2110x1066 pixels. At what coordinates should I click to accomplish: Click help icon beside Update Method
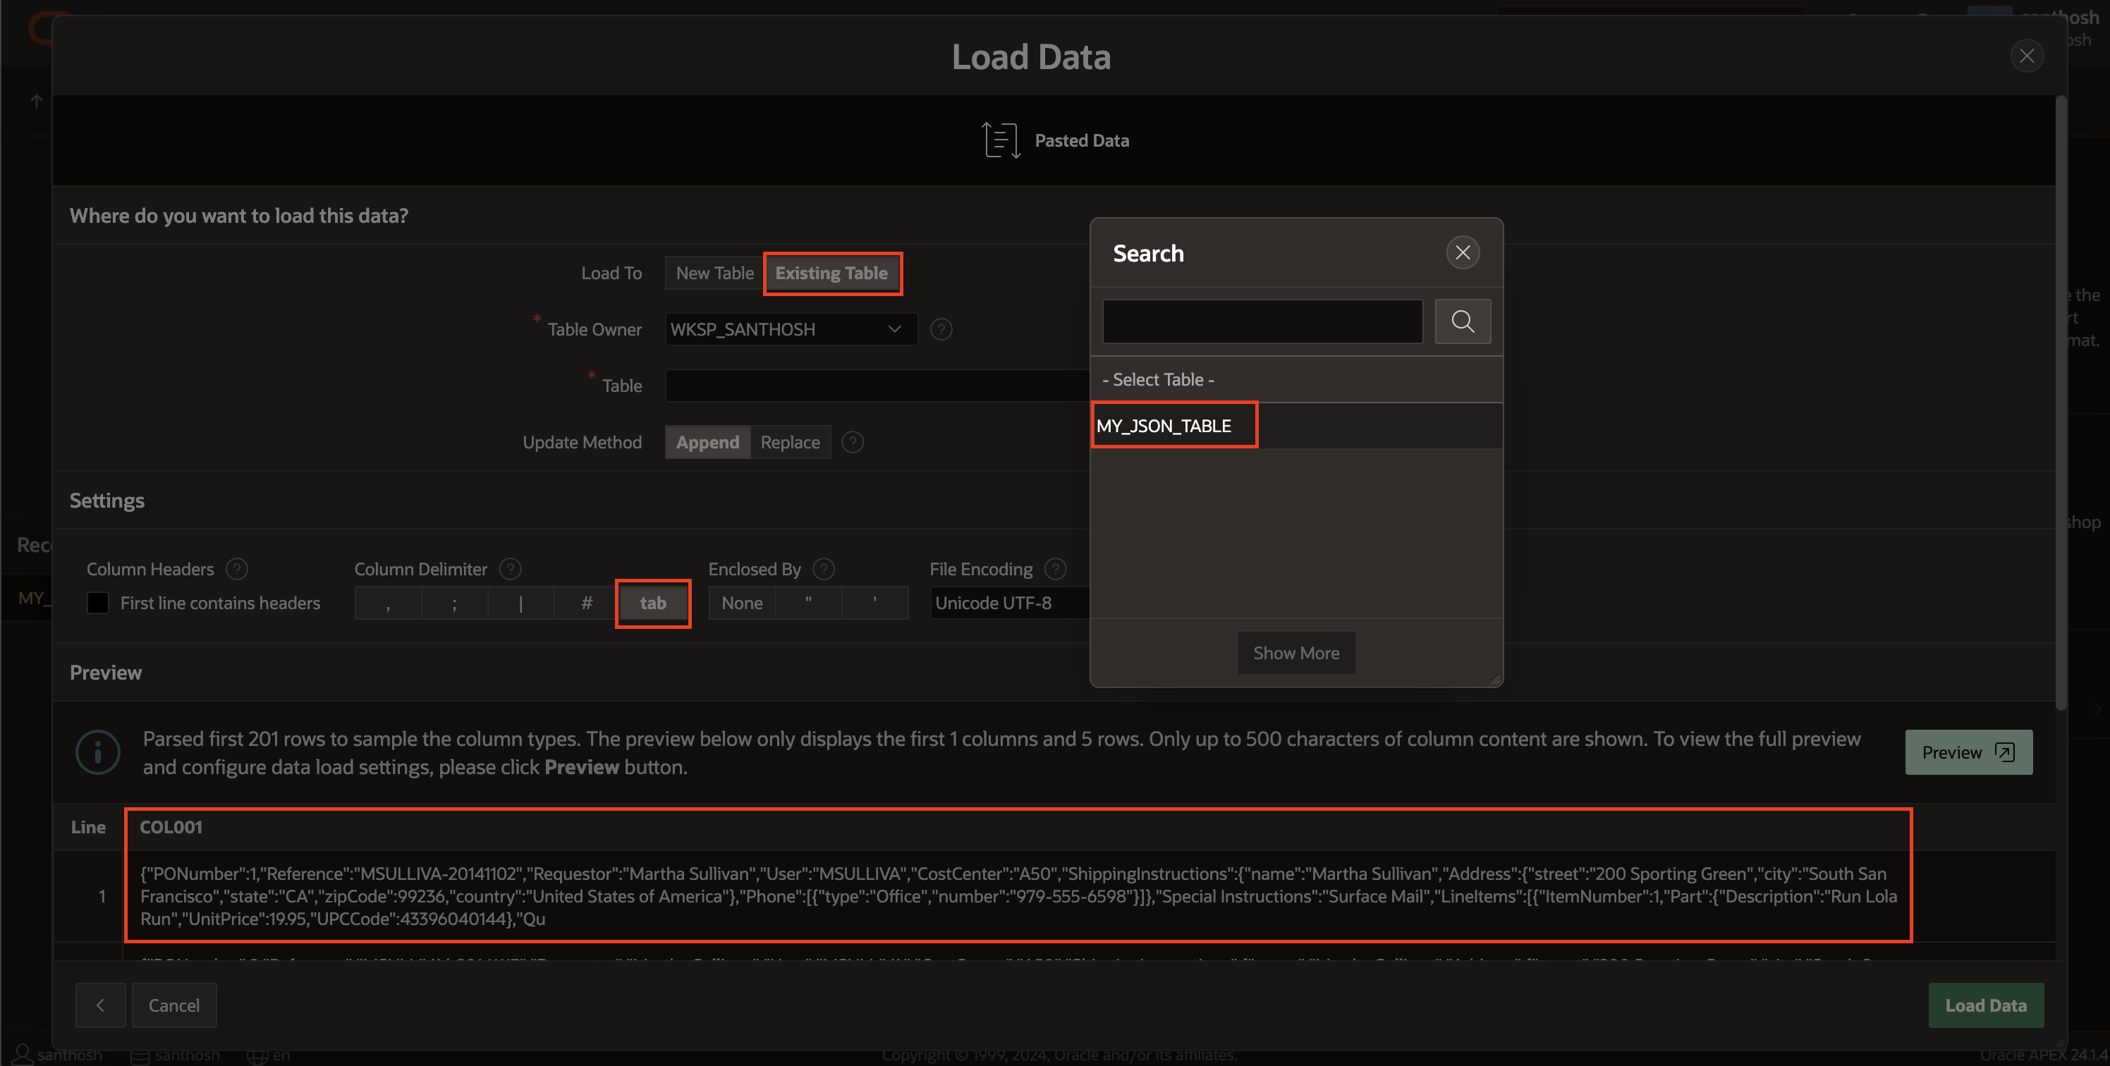pos(852,442)
